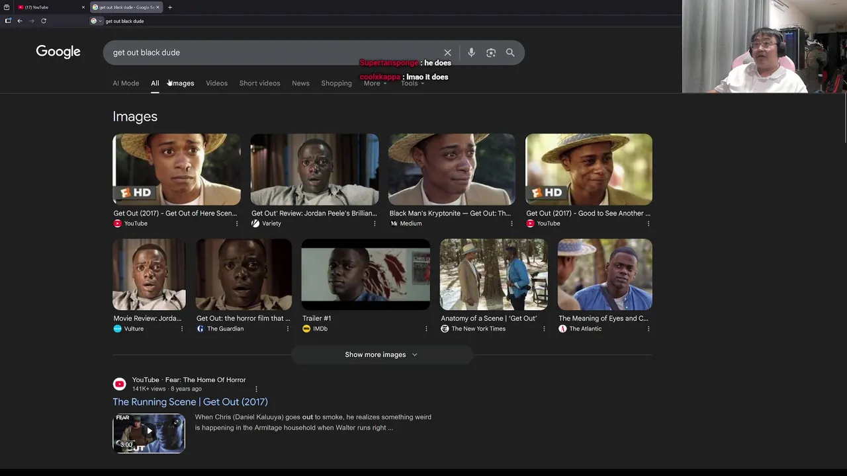Switch to AI Mode tab
The height and width of the screenshot is (476, 847).
[x=126, y=83]
